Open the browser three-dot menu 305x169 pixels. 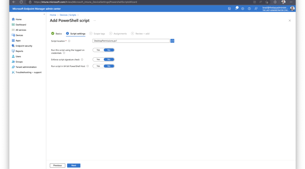coord(291,2)
